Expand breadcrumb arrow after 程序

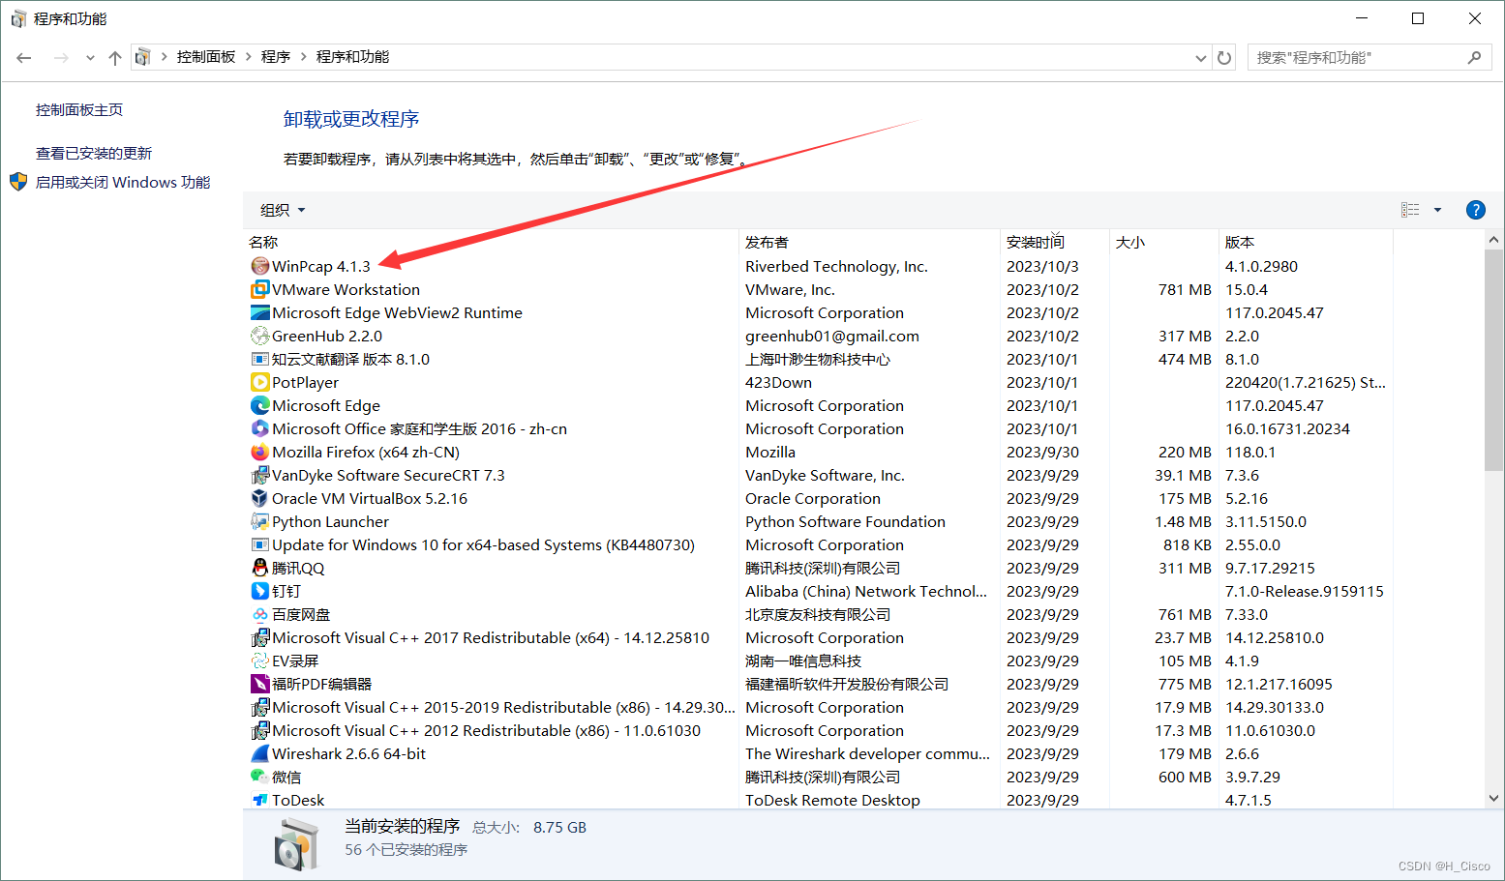(x=304, y=57)
